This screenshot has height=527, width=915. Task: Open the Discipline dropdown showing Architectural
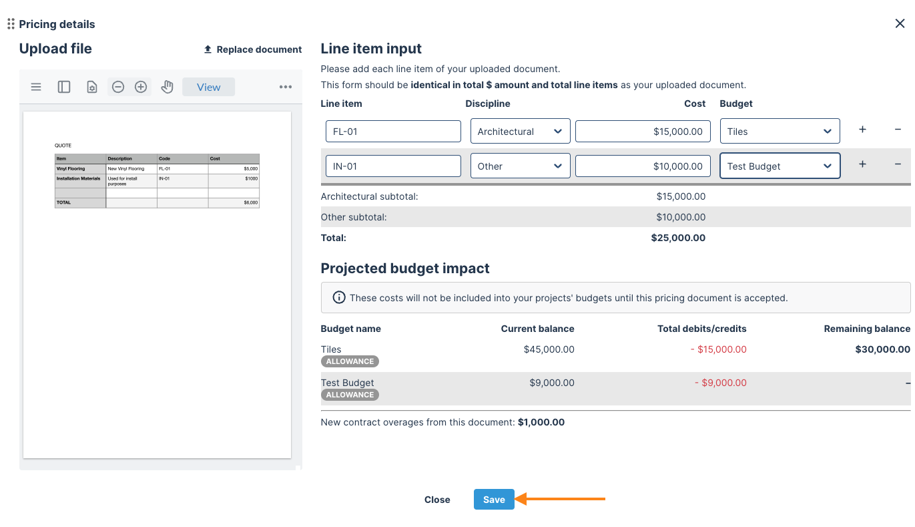pyautogui.click(x=520, y=131)
